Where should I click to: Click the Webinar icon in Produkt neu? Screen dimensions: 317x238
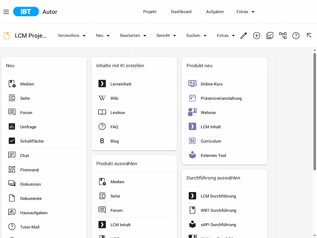(192, 112)
